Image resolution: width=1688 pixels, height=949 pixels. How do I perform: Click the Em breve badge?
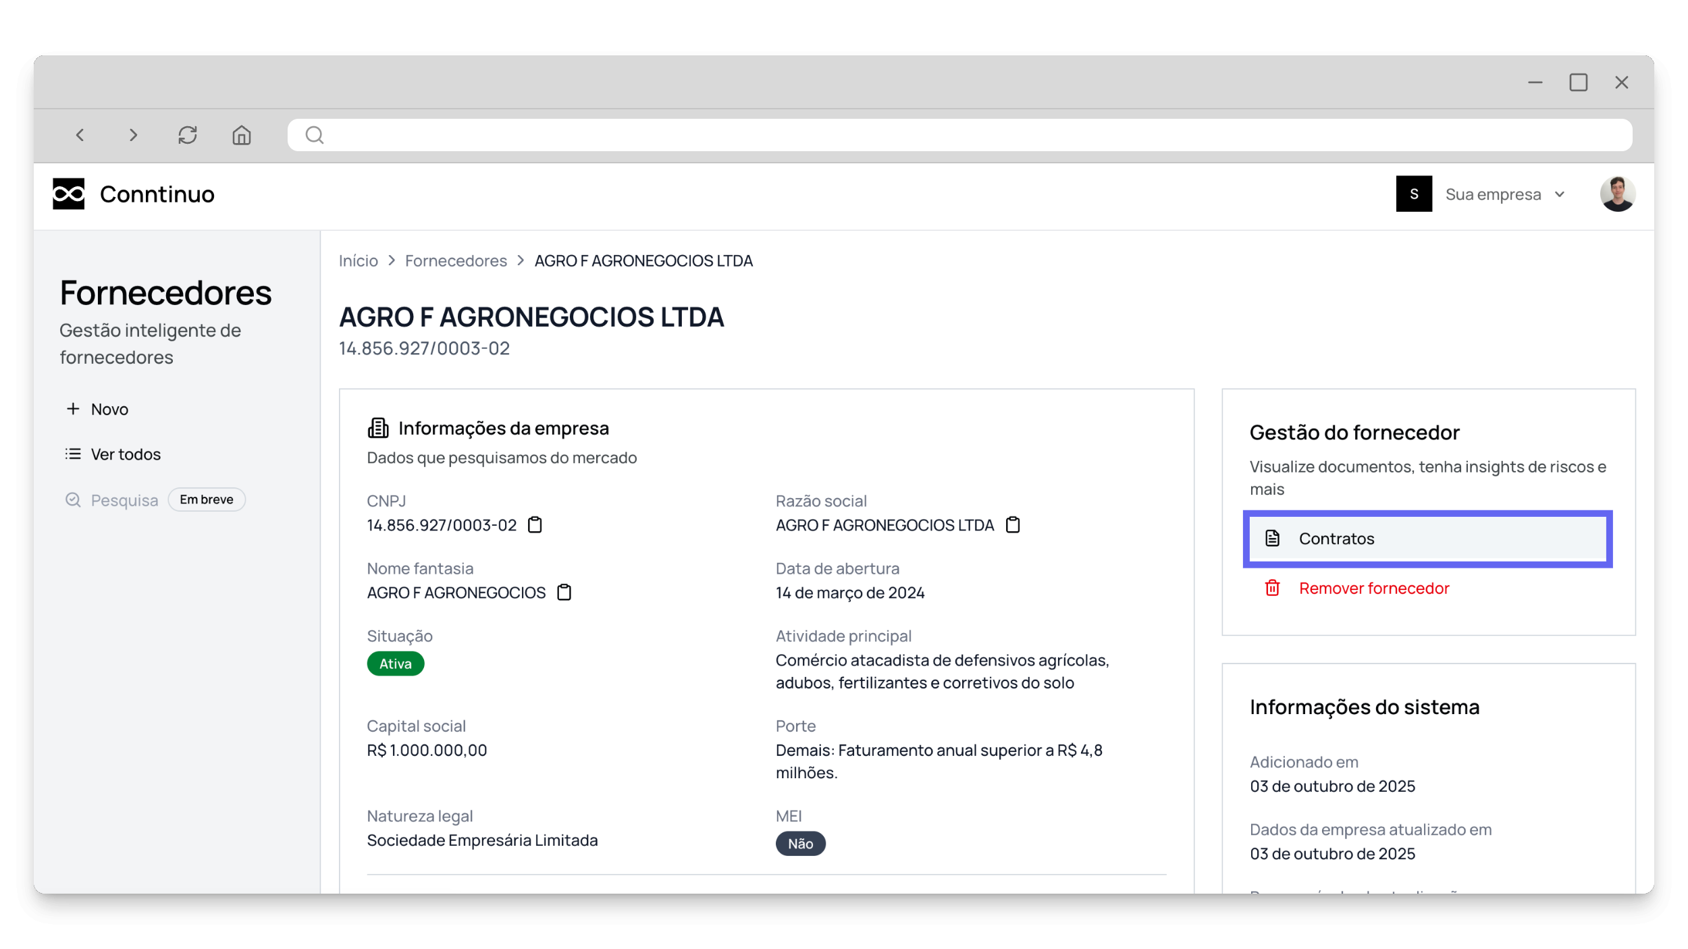coord(206,499)
